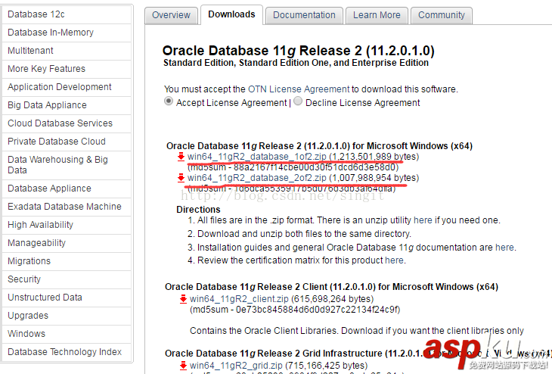Click heading 'Oracle Database 11g Release 2 (11.2.0.1.0)'
Image resolution: width=552 pixels, height=374 pixels.
click(299, 51)
